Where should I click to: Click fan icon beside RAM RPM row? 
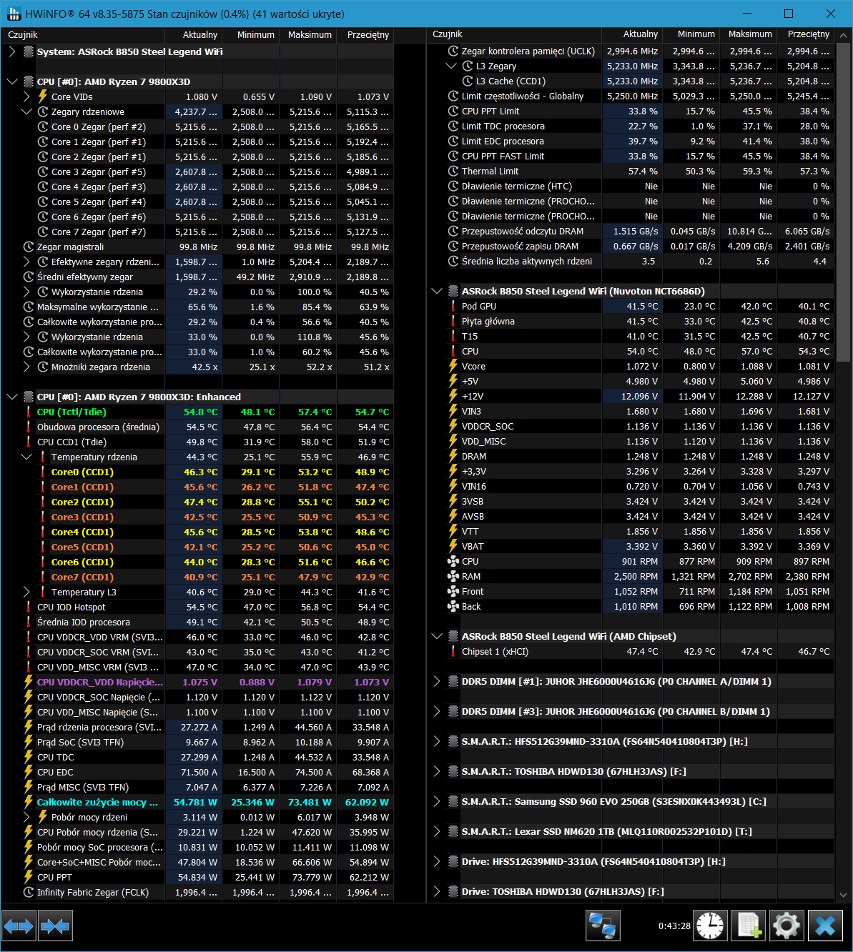(x=453, y=576)
